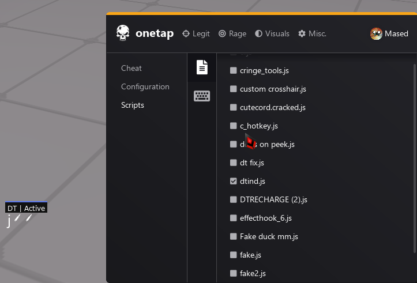Select the Scripts sidebar section

pyautogui.click(x=133, y=105)
